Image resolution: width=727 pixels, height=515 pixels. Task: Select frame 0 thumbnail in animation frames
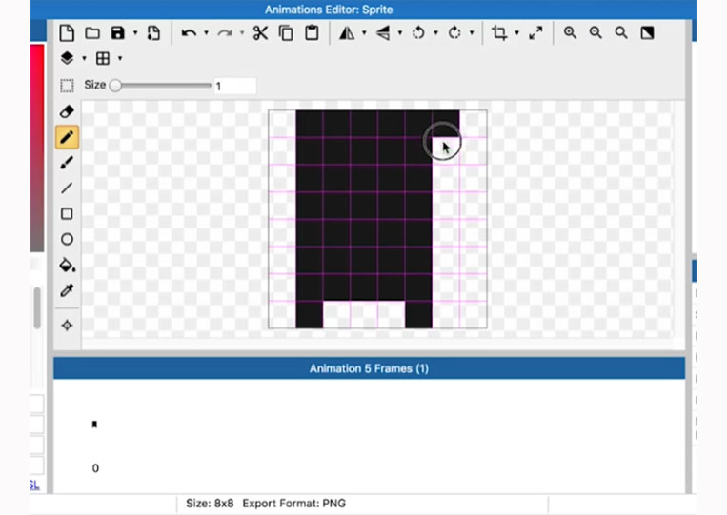pos(94,425)
